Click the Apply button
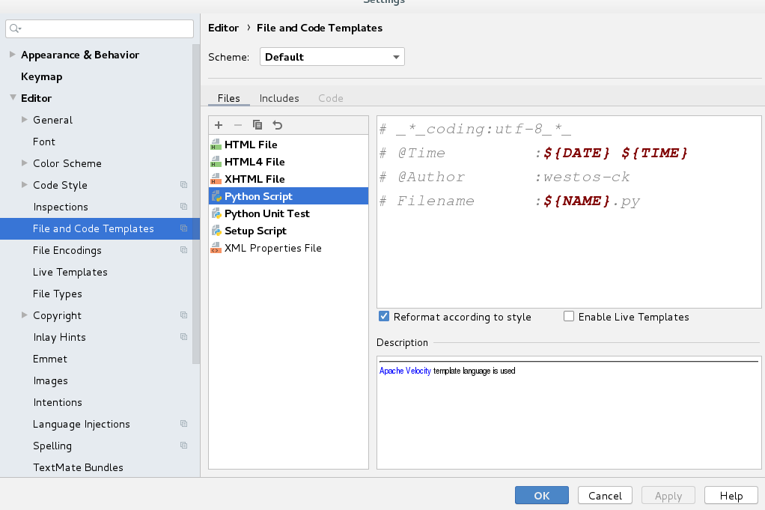 tap(668, 495)
